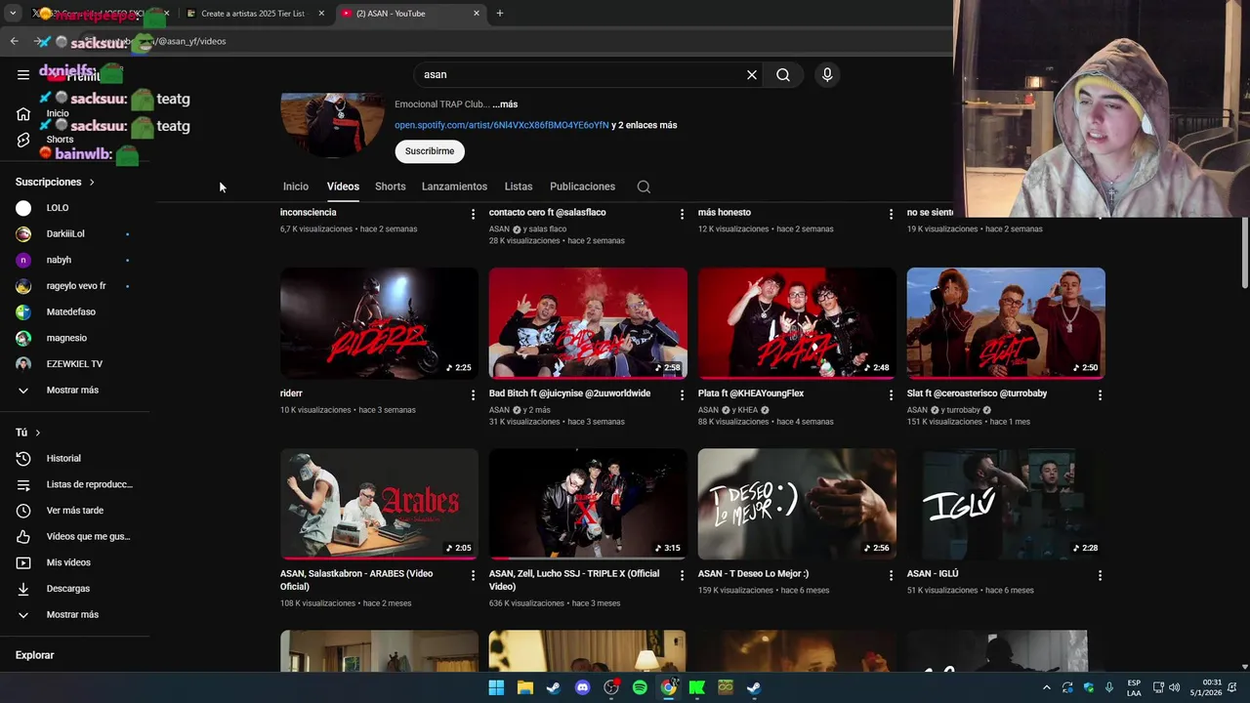
Task: Click the page vertical scrollbar
Action: pyautogui.click(x=1244, y=253)
